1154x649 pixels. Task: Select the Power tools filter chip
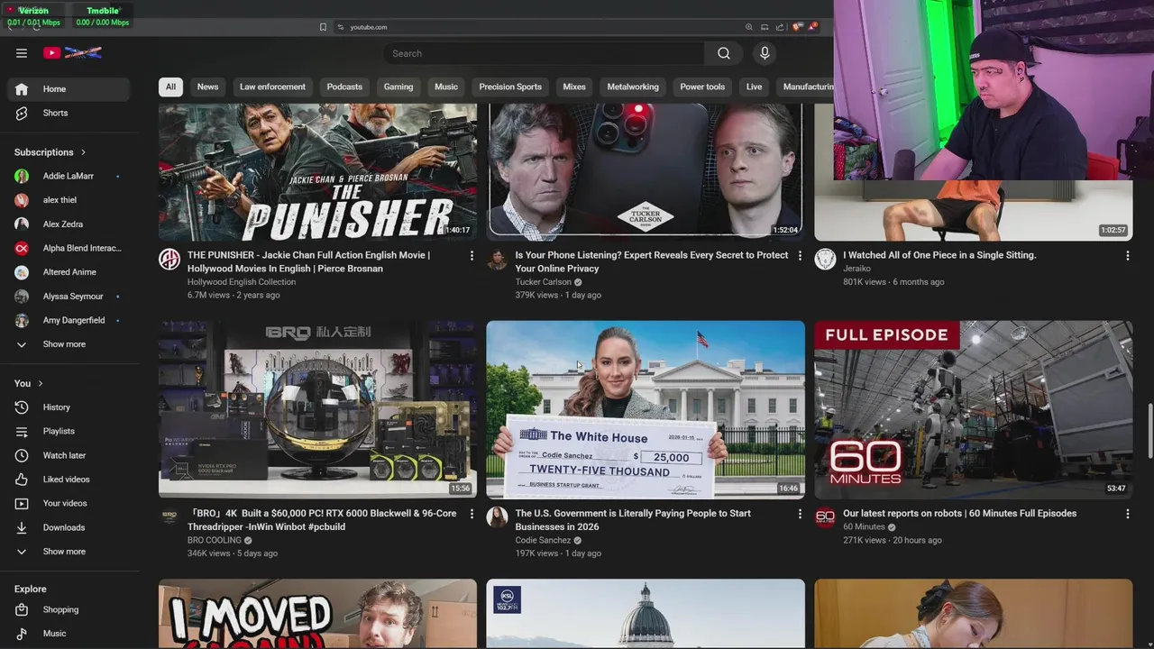(x=702, y=87)
